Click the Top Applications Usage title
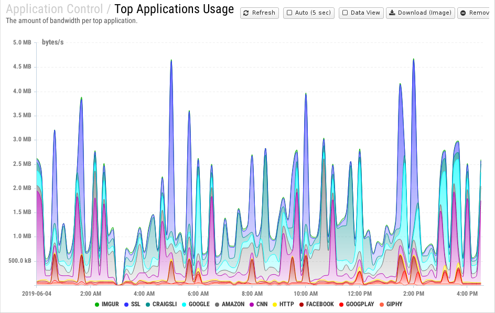Viewport: 495px width, 313px height. (x=174, y=9)
